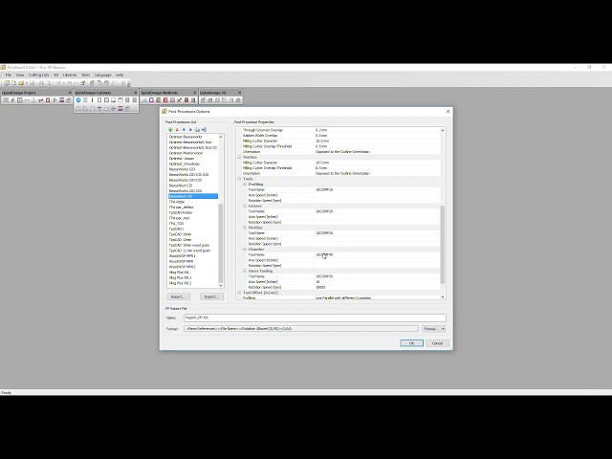The width and height of the screenshot is (612, 459).
Task: Click the Cancel button
Action: (x=437, y=343)
